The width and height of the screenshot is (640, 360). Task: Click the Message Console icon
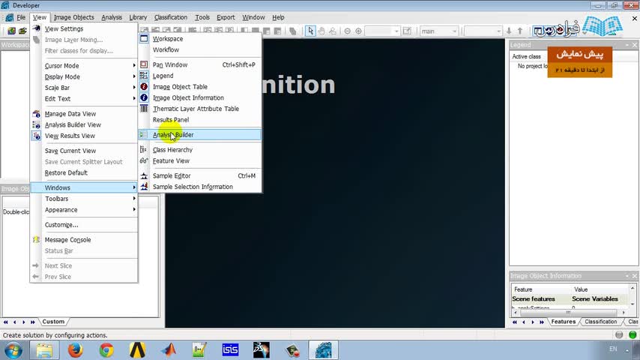(x=36, y=240)
